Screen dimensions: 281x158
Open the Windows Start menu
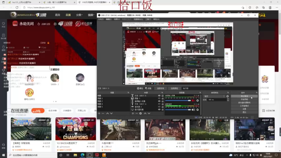tap(4, 155)
